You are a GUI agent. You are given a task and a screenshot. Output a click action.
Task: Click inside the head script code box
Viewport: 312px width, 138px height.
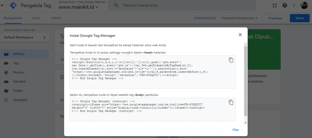point(153,72)
